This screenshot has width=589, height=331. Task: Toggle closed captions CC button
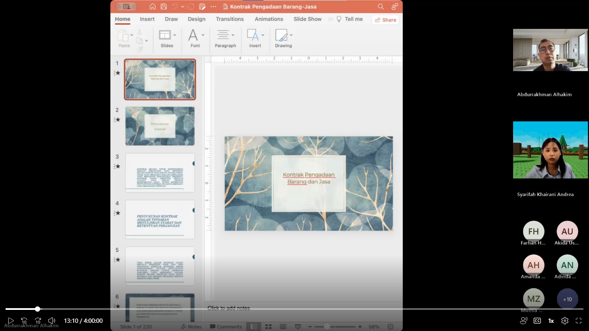pos(537,321)
